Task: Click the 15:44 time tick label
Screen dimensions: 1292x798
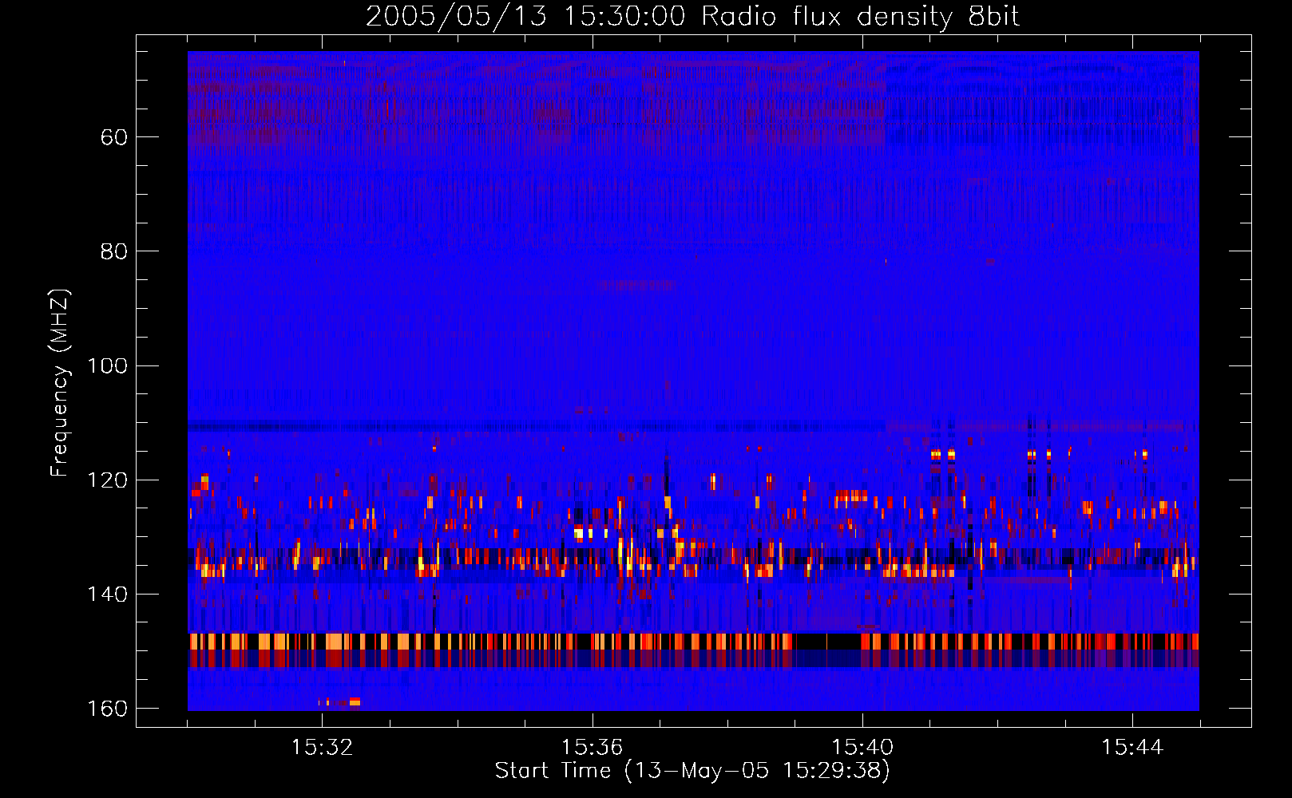Action: tap(1132, 748)
